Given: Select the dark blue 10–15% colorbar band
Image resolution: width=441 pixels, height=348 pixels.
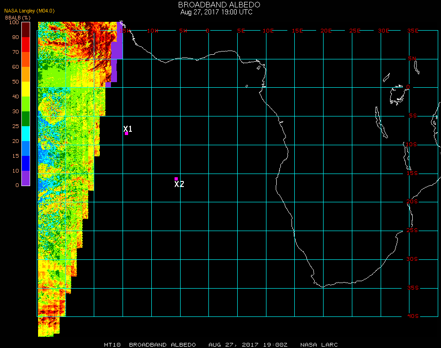Looking at the screenshot, I should click(x=26, y=163).
